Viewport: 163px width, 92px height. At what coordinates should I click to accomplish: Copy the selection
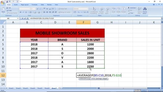[x=9, y=10]
